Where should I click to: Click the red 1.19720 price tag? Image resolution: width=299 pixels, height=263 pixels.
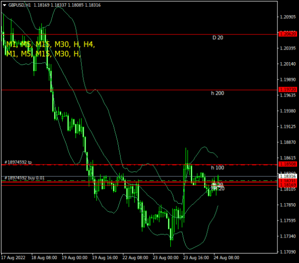tap(288, 89)
